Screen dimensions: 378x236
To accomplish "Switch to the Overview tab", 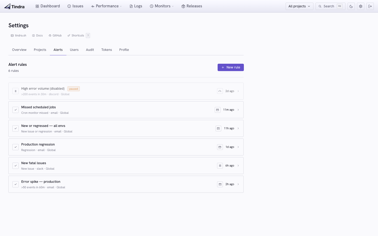I will [x=19, y=50].
